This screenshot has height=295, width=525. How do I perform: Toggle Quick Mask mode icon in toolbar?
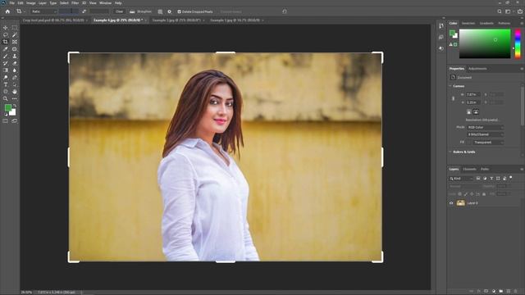6,121
